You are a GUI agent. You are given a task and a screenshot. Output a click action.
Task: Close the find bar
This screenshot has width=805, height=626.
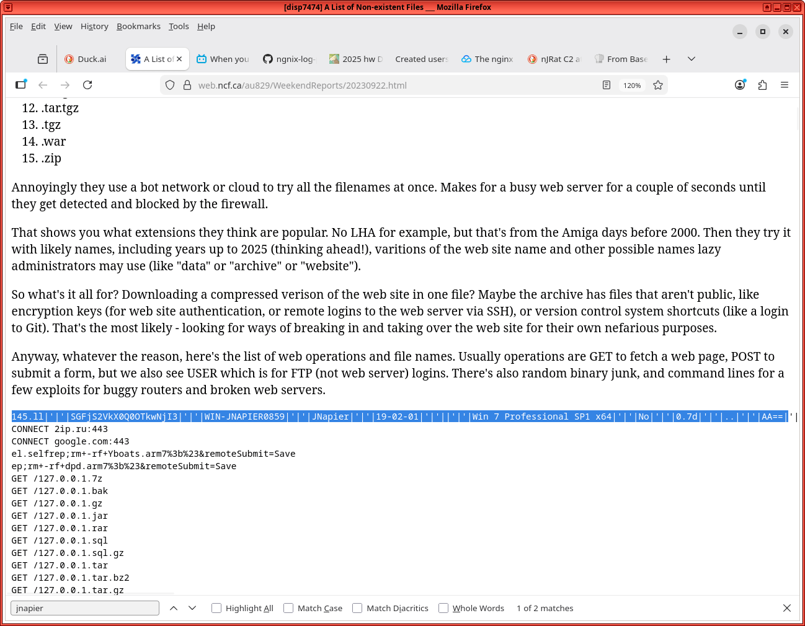tap(787, 608)
